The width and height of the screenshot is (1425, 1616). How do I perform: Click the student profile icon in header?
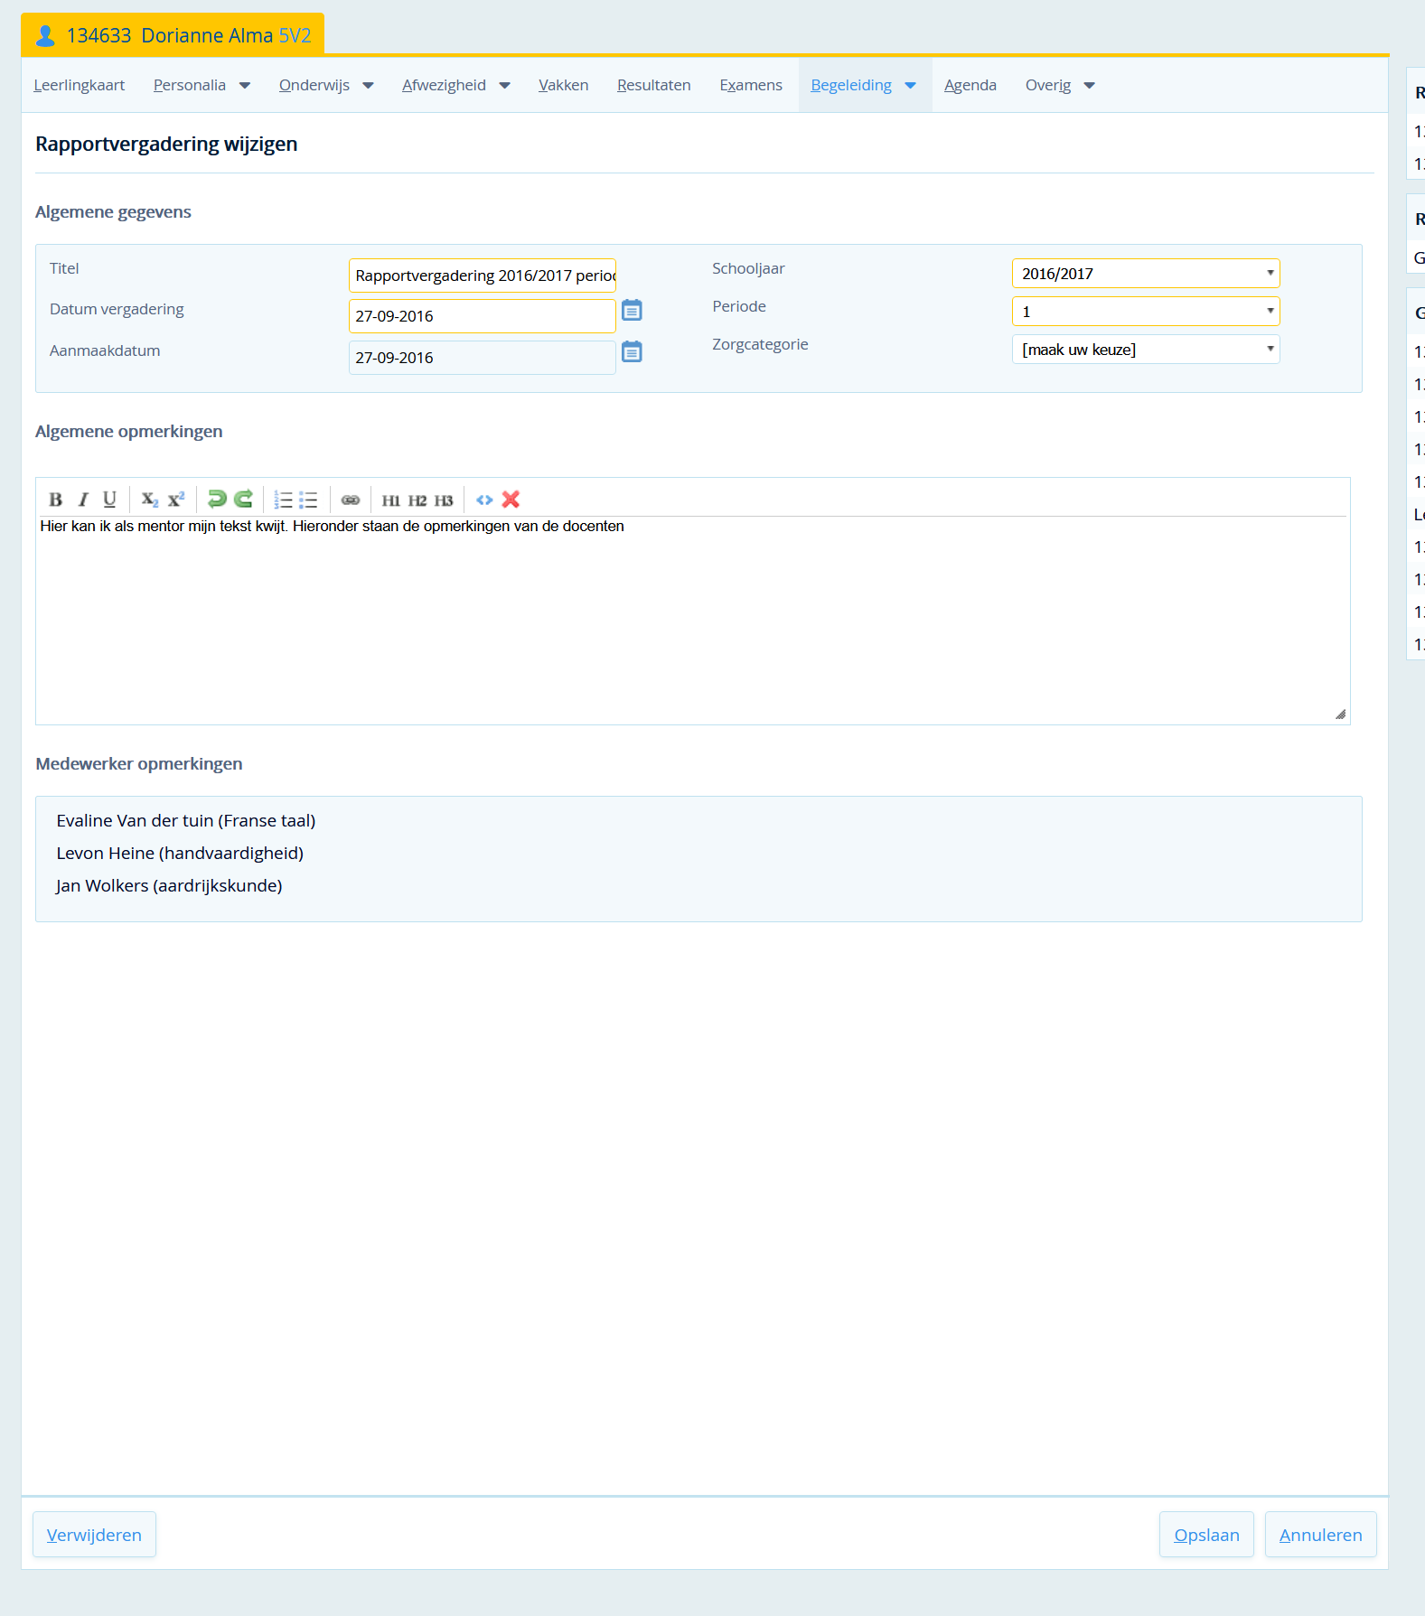tap(45, 35)
